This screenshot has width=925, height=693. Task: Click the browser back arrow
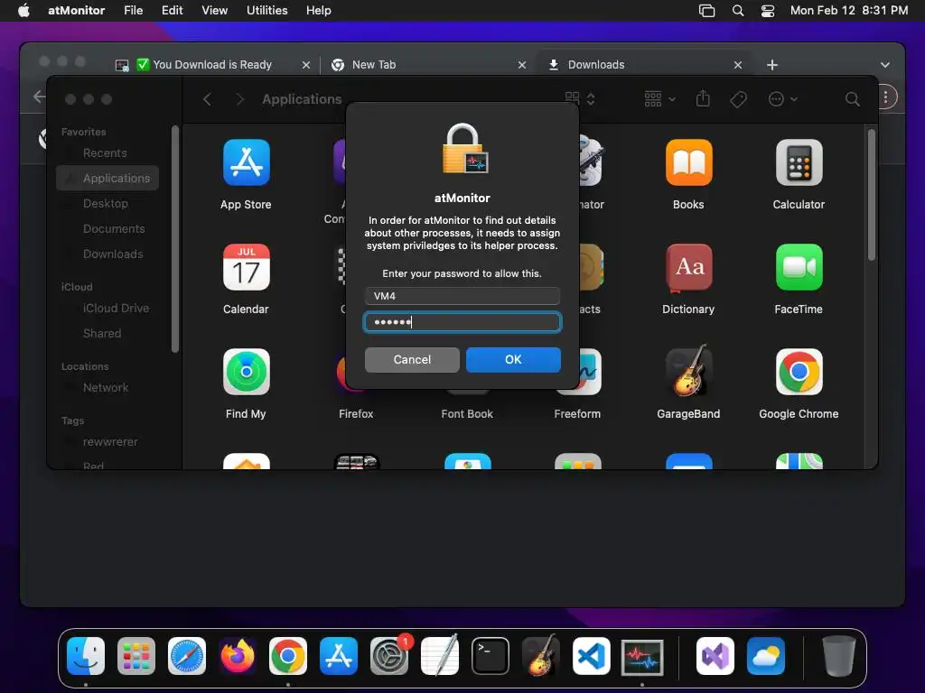39,97
